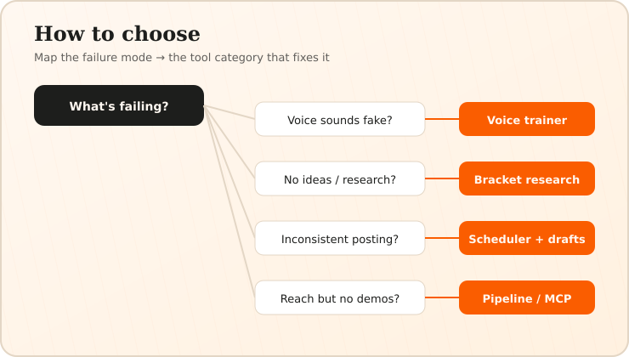Click beige line ending at "Inconsistent posting?"

tap(229, 172)
